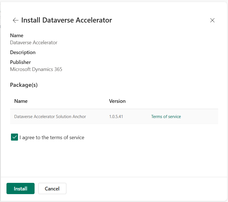
Task: Click the 'Dataverse Accelerator' name value text
Action: click(34, 43)
